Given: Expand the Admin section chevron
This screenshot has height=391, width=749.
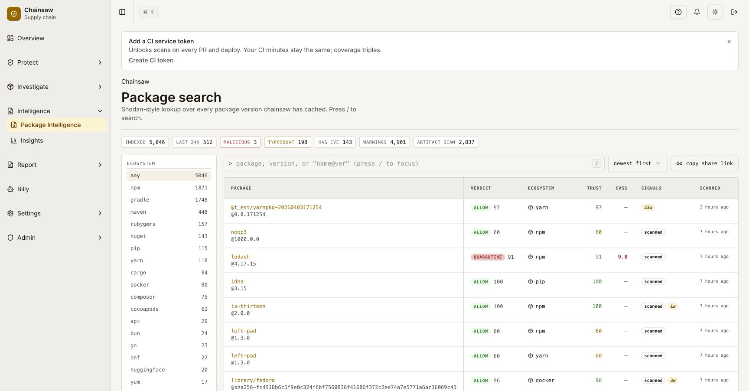Looking at the screenshot, I should 100,238.
